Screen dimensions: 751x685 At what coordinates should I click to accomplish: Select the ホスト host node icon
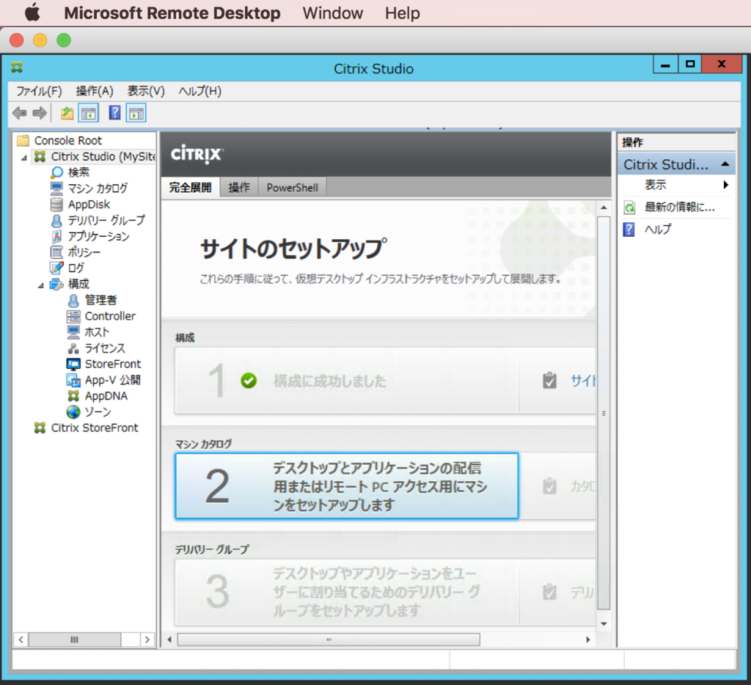73,332
